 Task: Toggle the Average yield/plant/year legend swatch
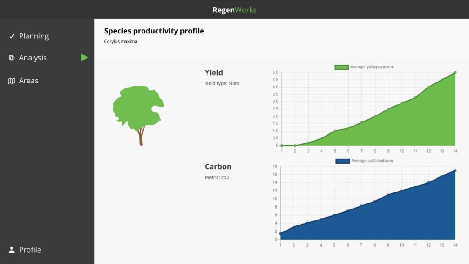(x=342, y=67)
